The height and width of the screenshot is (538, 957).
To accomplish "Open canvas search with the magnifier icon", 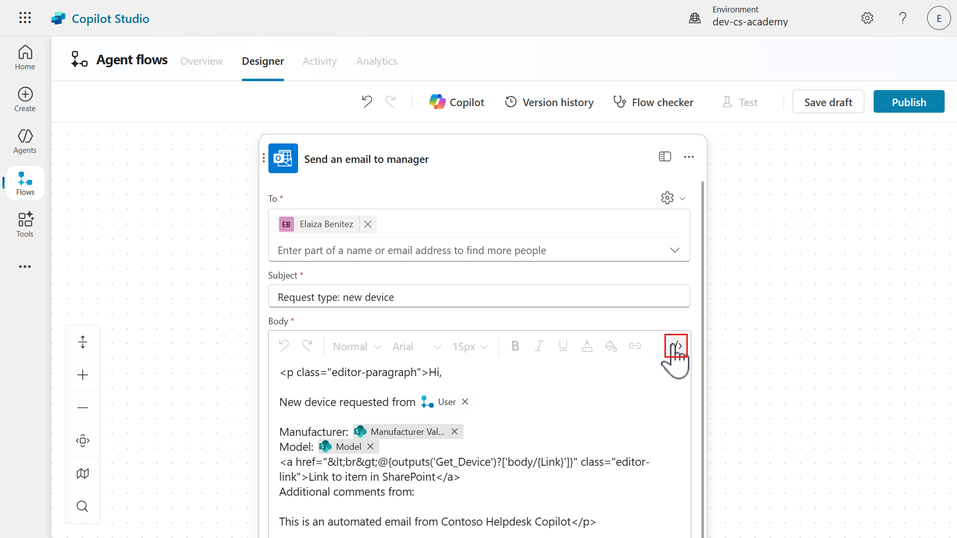I will tap(82, 506).
